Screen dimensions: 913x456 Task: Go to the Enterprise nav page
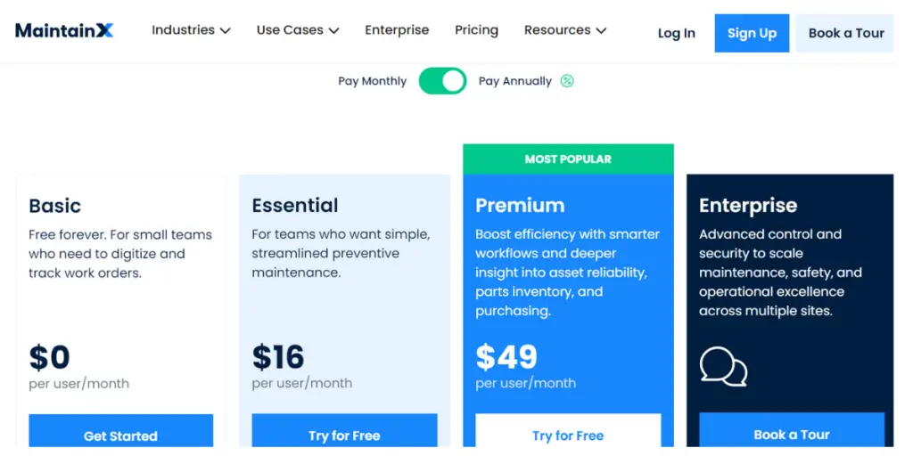coord(397,30)
